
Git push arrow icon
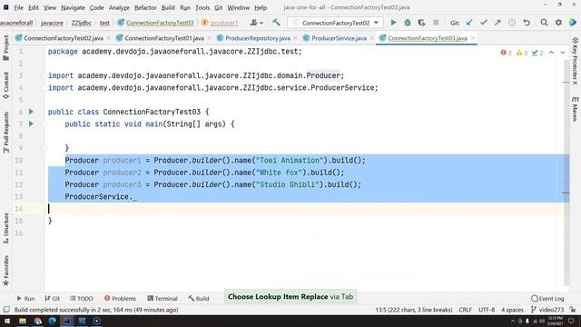(x=497, y=23)
